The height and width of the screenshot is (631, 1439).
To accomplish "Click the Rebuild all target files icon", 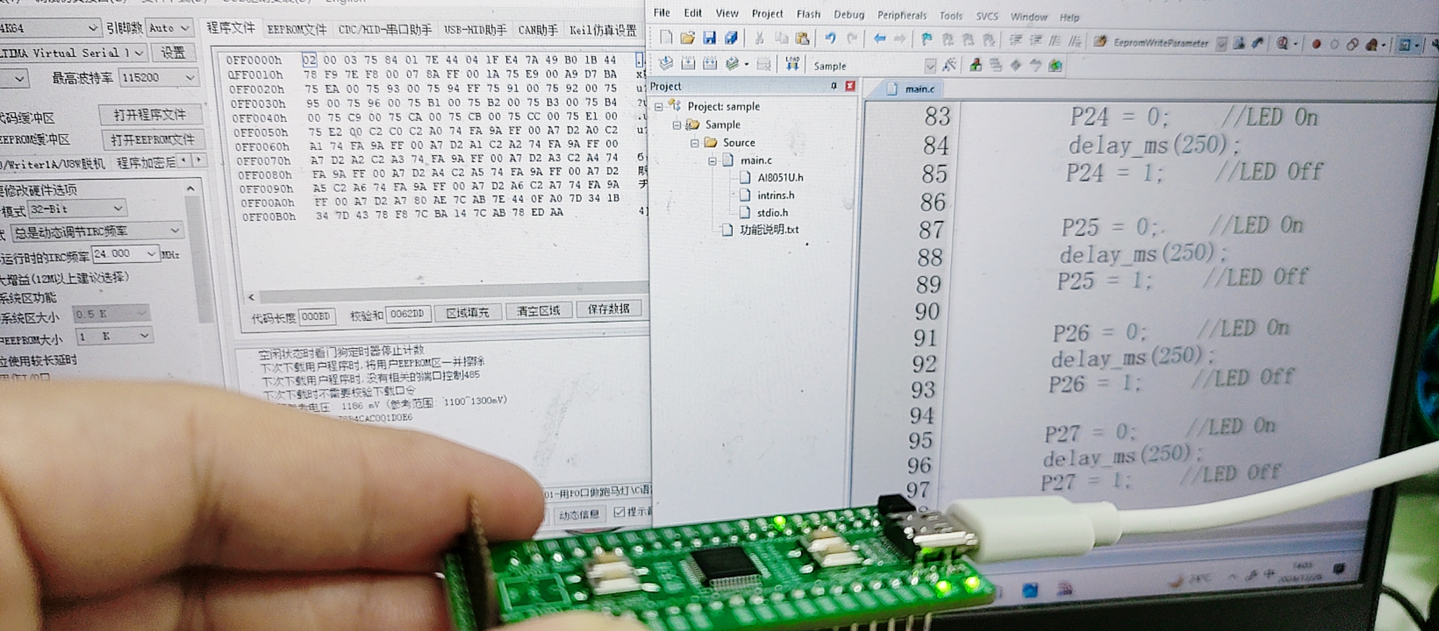I will pos(710,64).
